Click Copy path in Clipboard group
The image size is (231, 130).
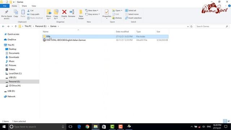coord(33,14)
